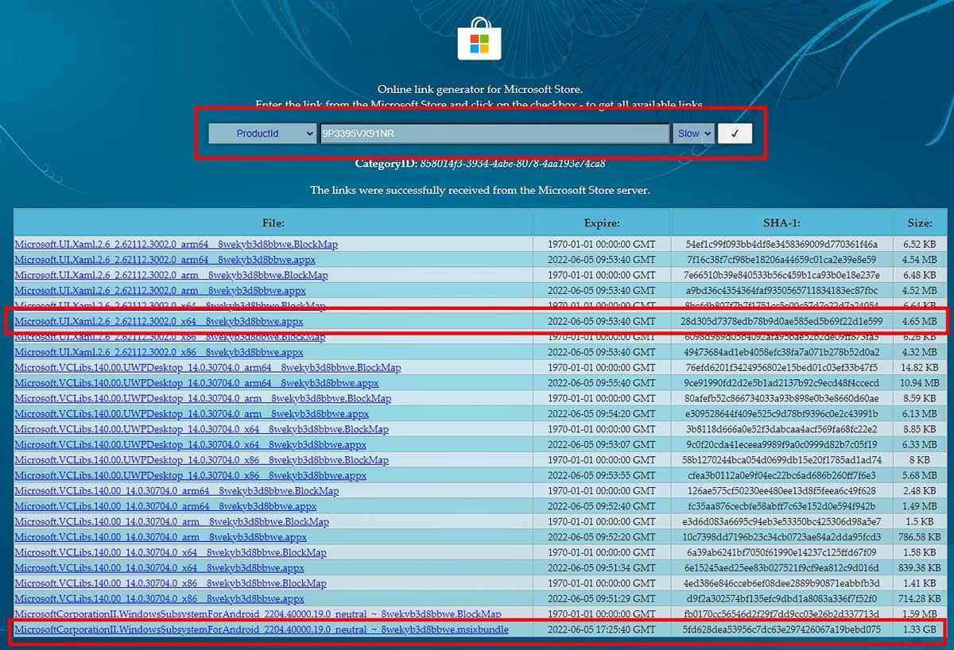Download VCLibs UWPDesktop x86 appx file
Viewport: 954px width, 650px height.
pyautogui.click(x=190, y=476)
